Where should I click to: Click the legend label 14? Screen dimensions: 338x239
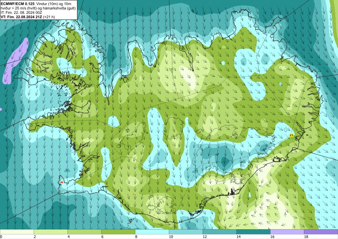point(239,237)
